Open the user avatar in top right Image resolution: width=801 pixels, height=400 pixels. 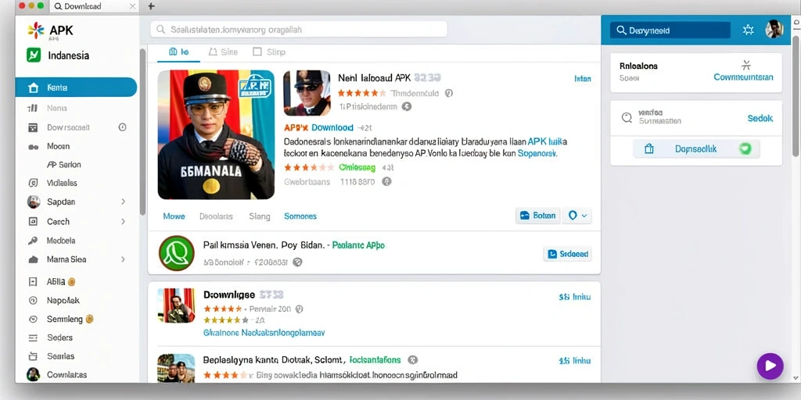(774, 30)
